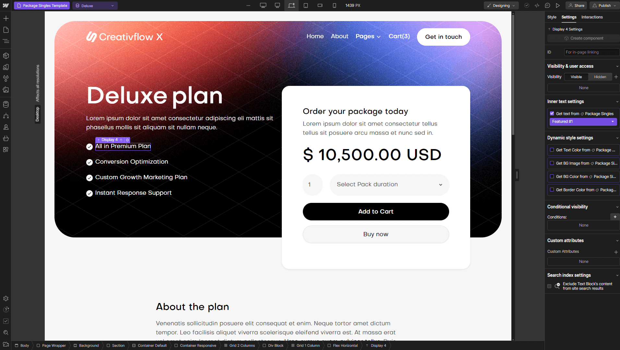Click the in-page linking ID field
Viewport: 620px width, 350px height.
tap(591, 52)
